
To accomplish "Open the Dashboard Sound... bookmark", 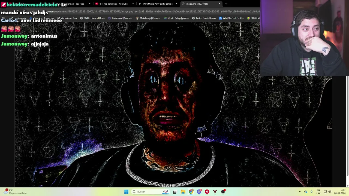I will point(120,18).
